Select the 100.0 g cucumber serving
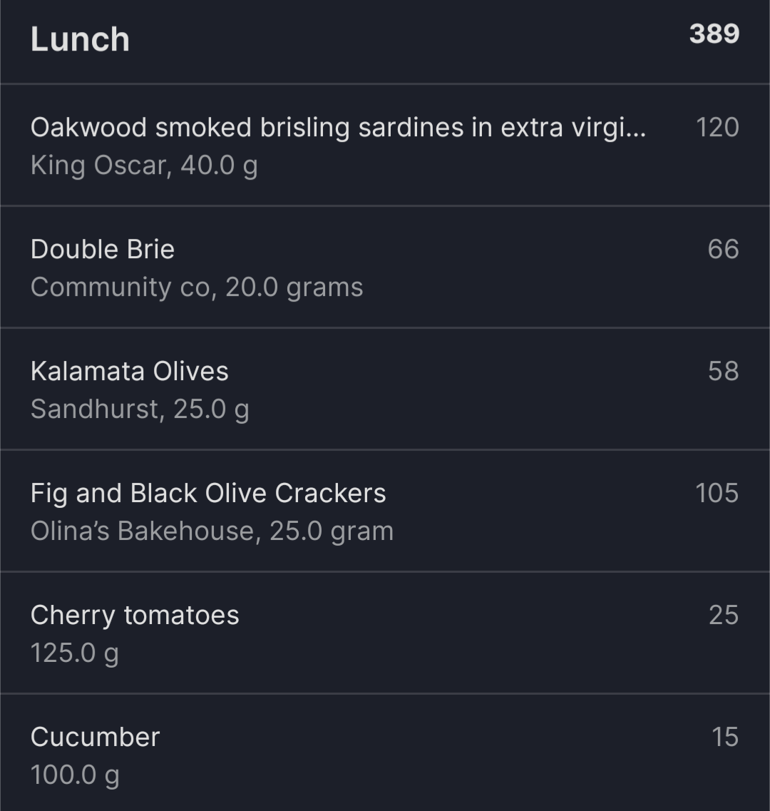 [x=75, y=776]
